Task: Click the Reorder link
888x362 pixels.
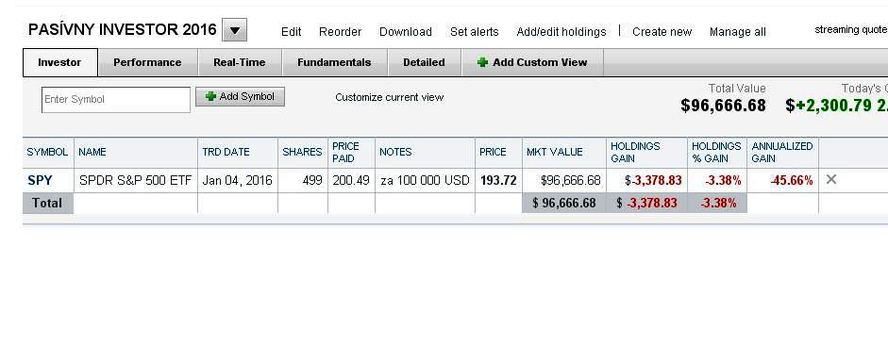Action: coord(340,32)
